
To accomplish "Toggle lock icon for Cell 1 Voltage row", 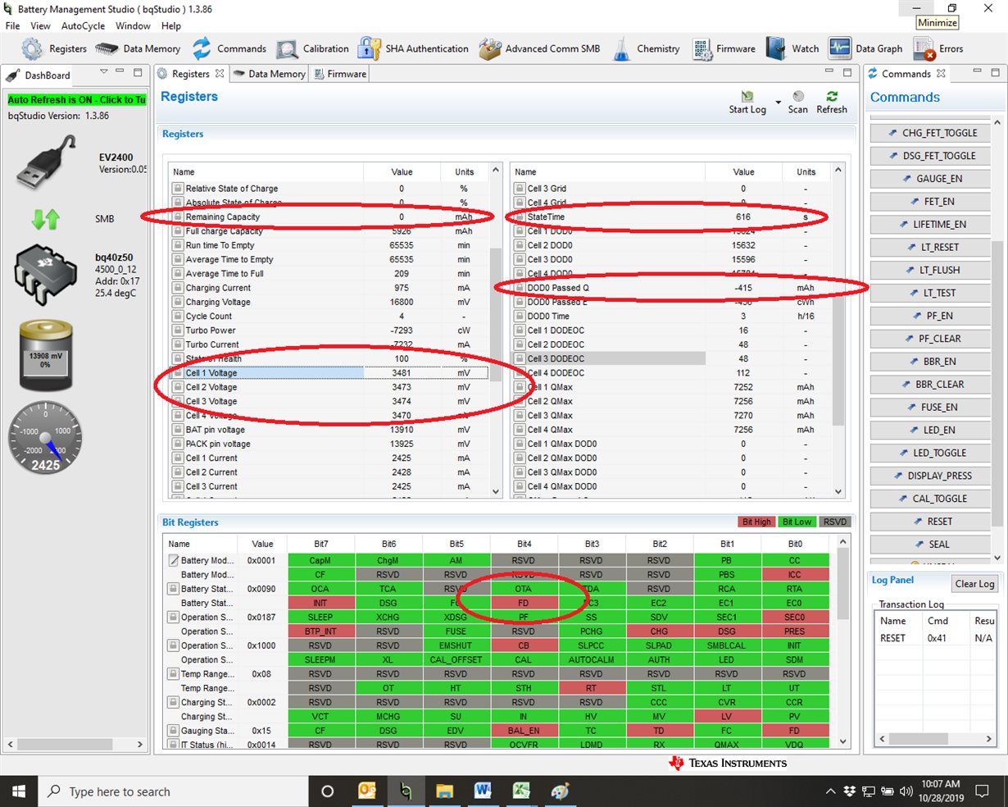I will [x=177, y=373].
